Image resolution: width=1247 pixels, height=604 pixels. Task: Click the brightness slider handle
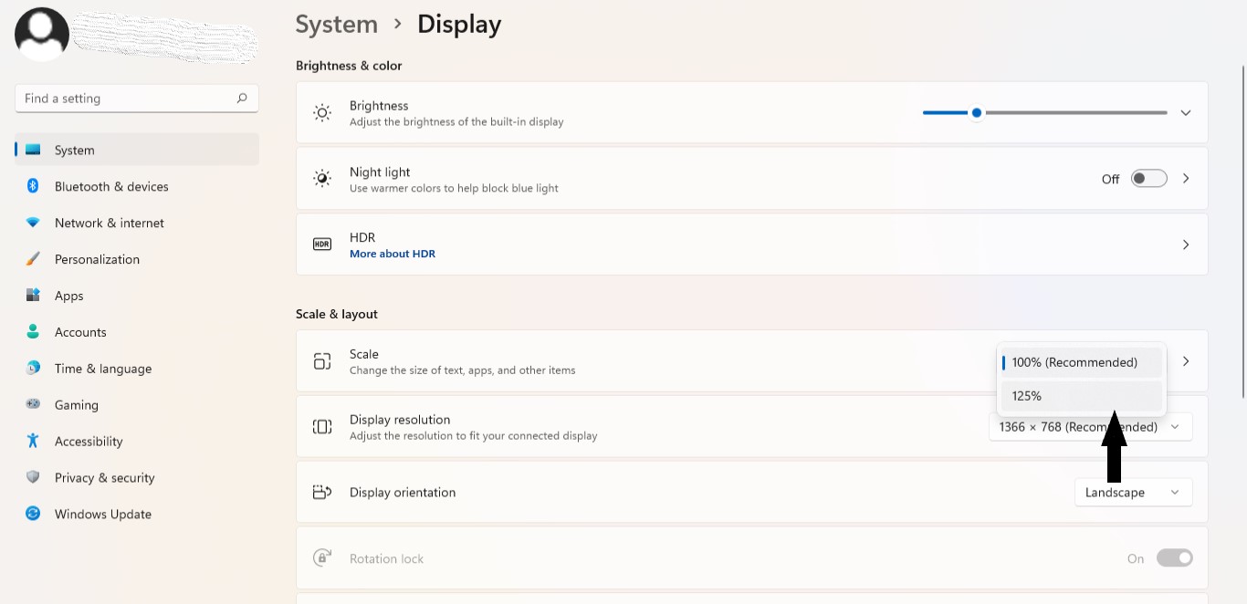977,113
